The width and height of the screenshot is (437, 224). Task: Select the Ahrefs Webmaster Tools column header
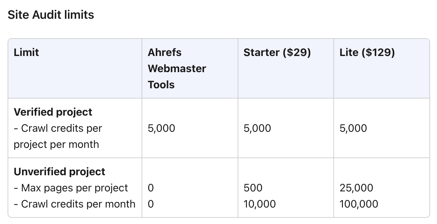177,69
